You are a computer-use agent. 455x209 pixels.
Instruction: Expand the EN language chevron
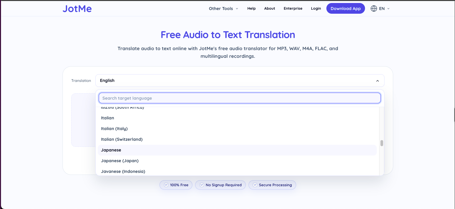(389, 9)
